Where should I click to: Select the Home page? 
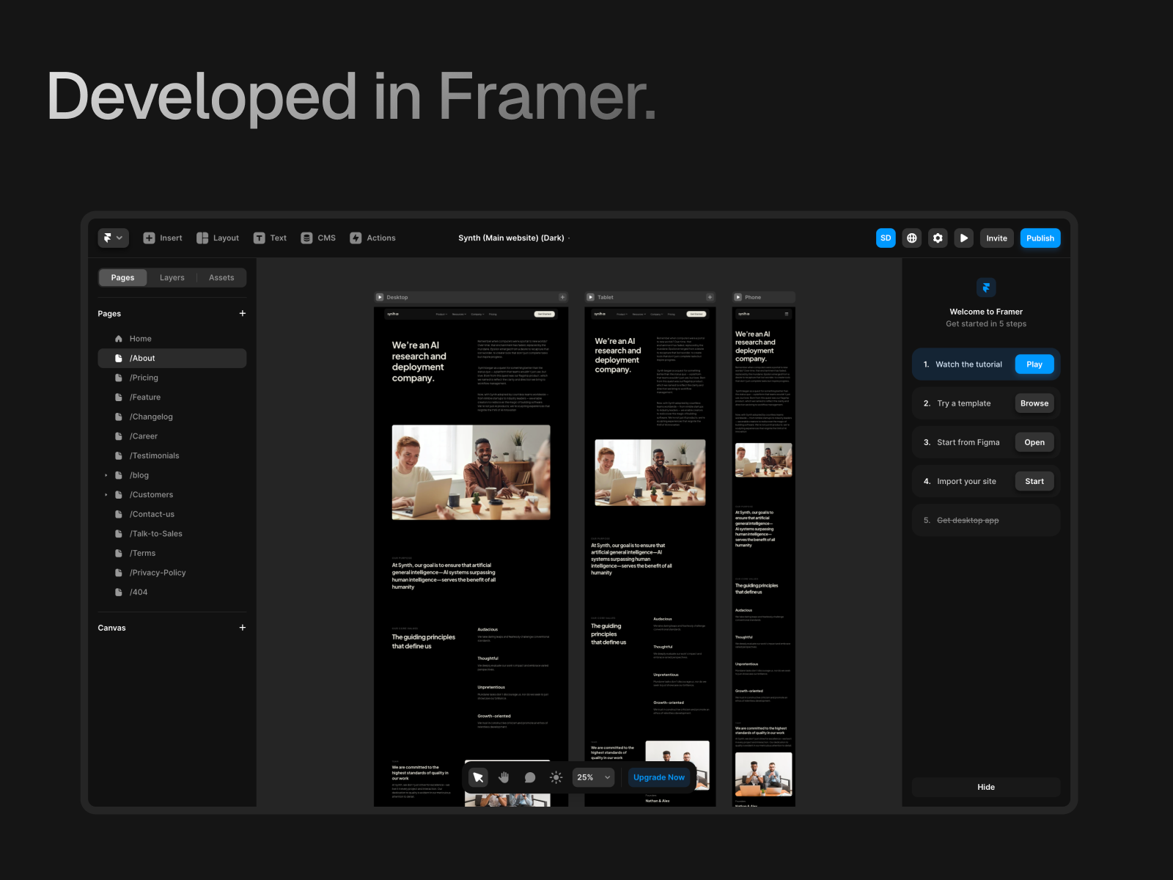[172, 339]
